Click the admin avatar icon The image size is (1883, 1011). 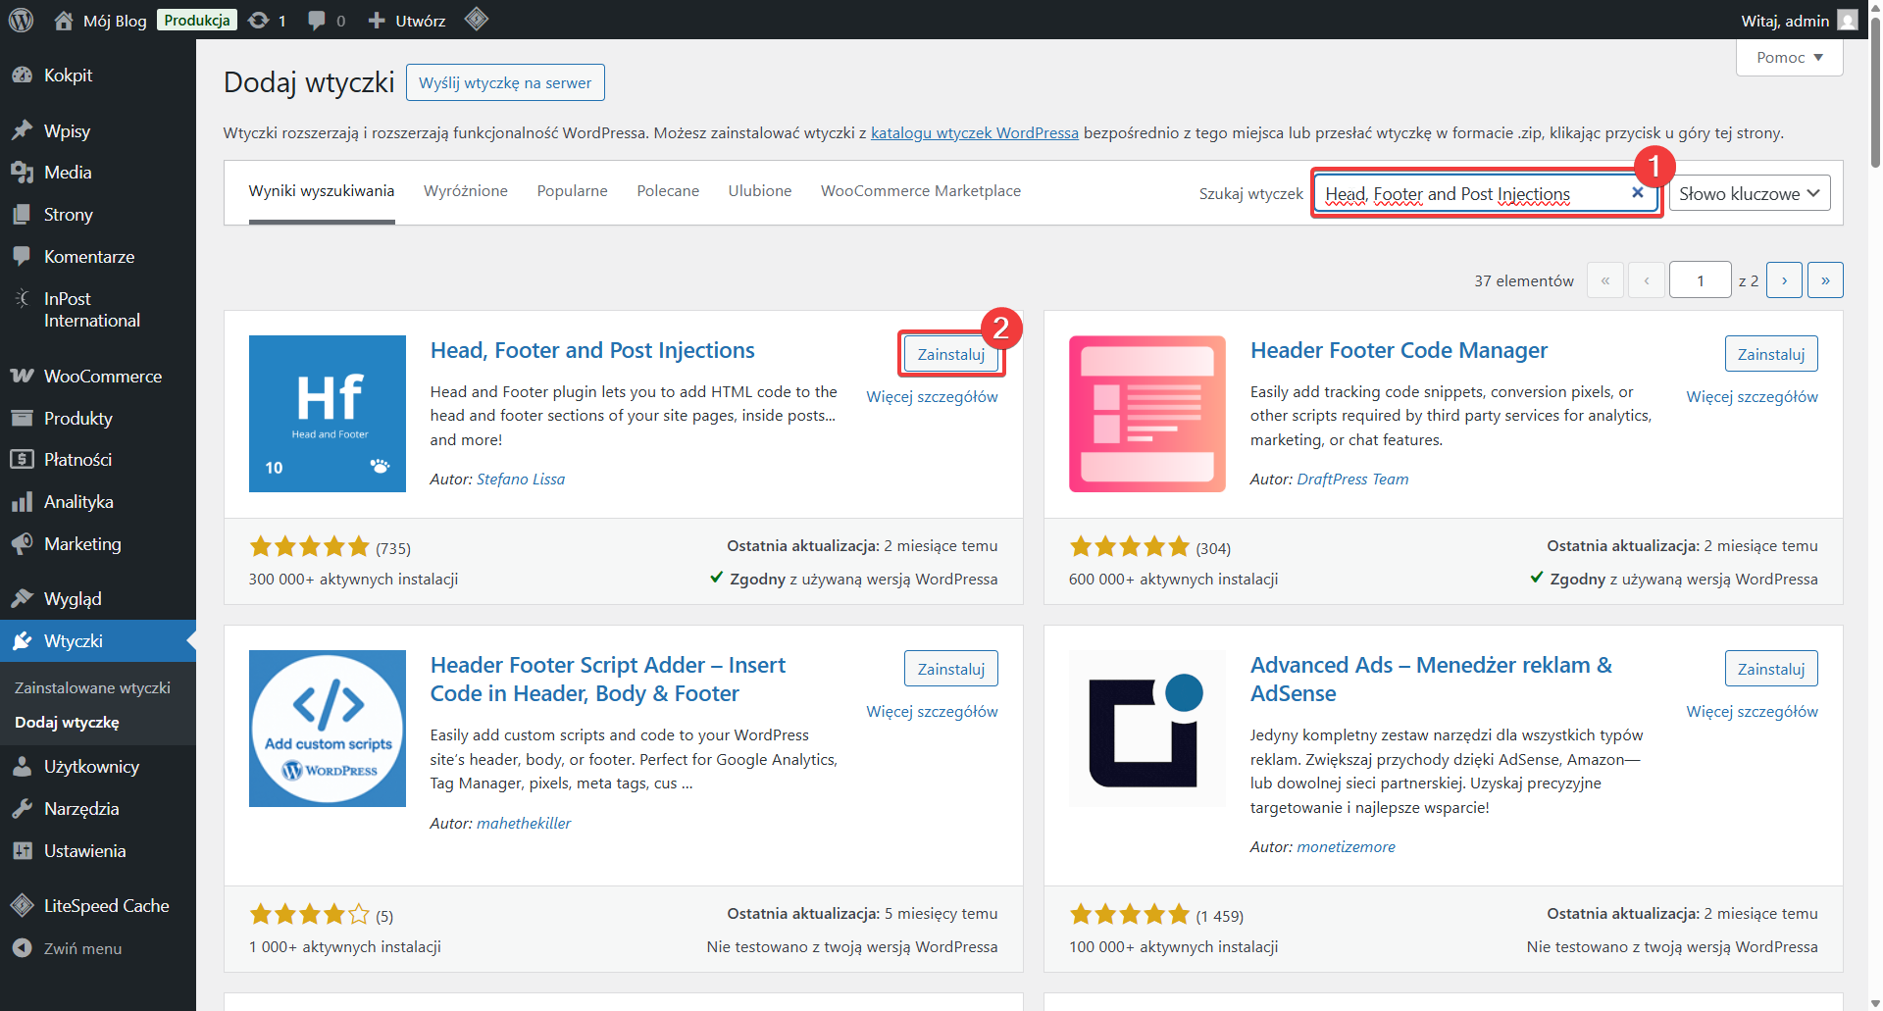[x=1848, y=21]
